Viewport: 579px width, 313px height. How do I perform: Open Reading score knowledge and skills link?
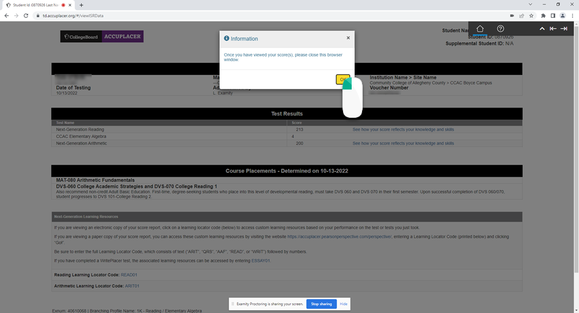click(403, 129)
